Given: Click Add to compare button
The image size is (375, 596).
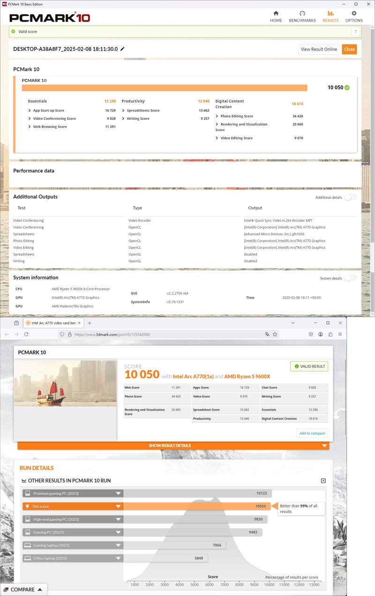Looking at the screenshot, I should coord(312,433).
